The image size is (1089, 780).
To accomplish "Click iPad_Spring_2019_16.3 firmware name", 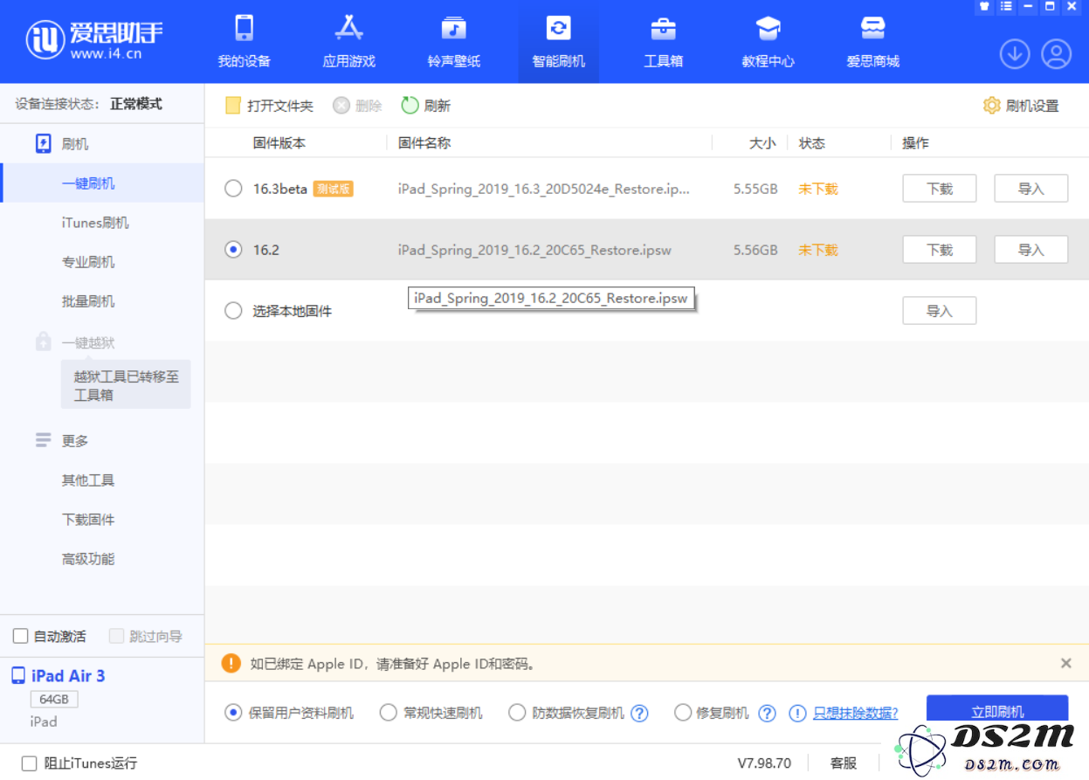I will [x=543, y=189].
